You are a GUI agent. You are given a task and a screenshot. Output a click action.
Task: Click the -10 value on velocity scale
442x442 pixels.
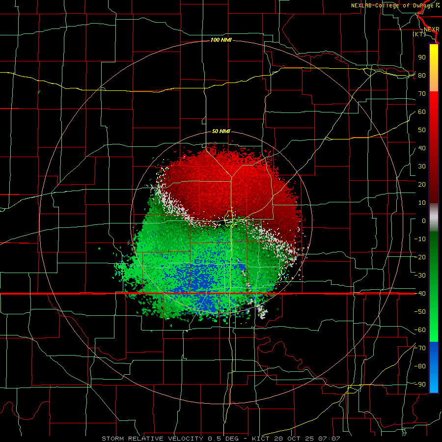420,239
